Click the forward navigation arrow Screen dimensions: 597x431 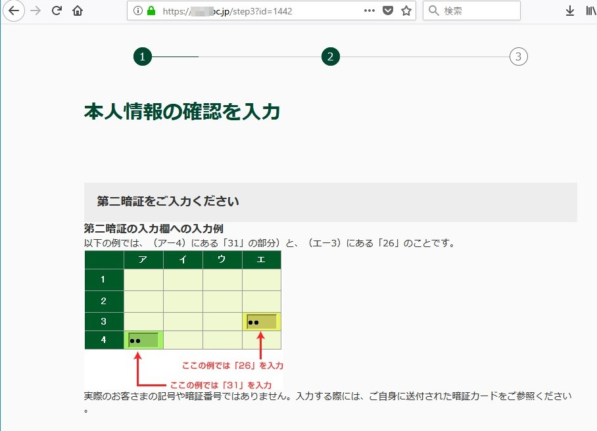pos(36,11)
